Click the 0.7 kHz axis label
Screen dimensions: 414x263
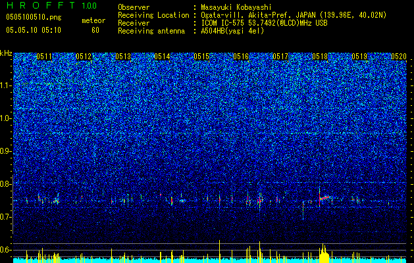pos(6,217)
